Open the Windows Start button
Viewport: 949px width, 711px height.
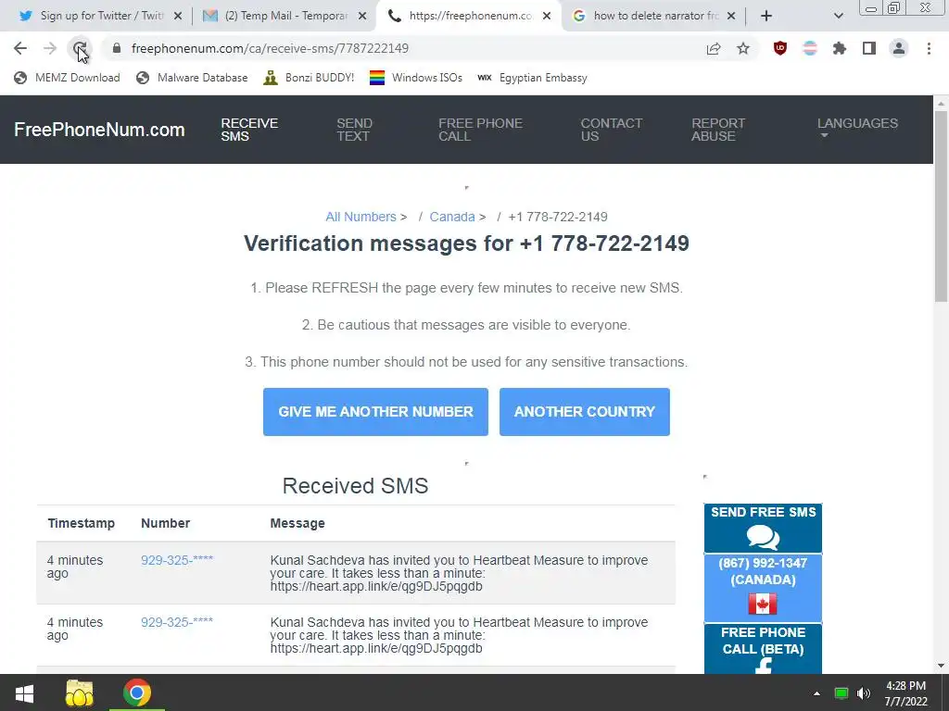24,692
